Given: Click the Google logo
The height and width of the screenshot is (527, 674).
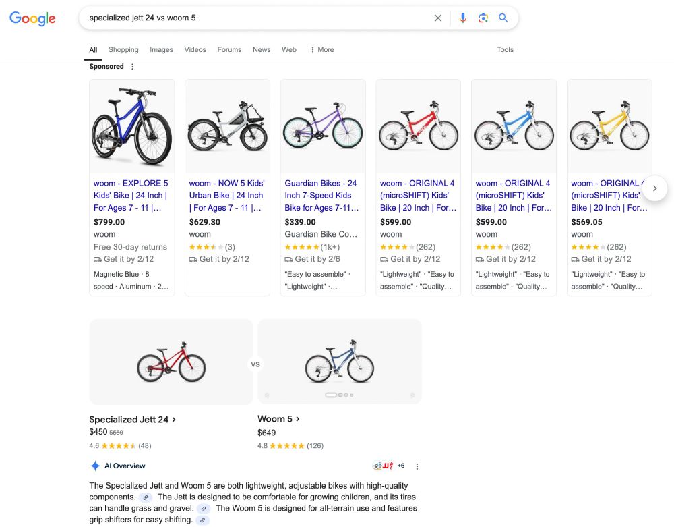Looking at the screenshot, I should click(32, 18).
